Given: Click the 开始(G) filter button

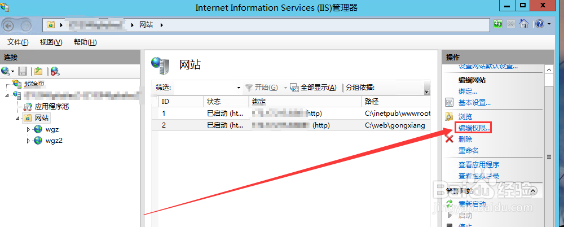Looking at the screenshot, I should 262,87.
